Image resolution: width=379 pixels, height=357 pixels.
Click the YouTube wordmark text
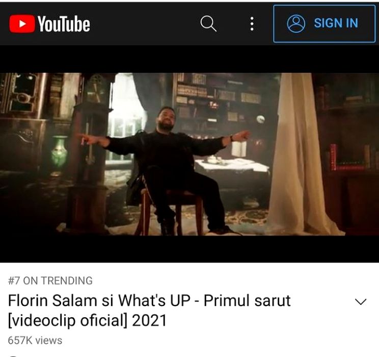tap(64, 24)
